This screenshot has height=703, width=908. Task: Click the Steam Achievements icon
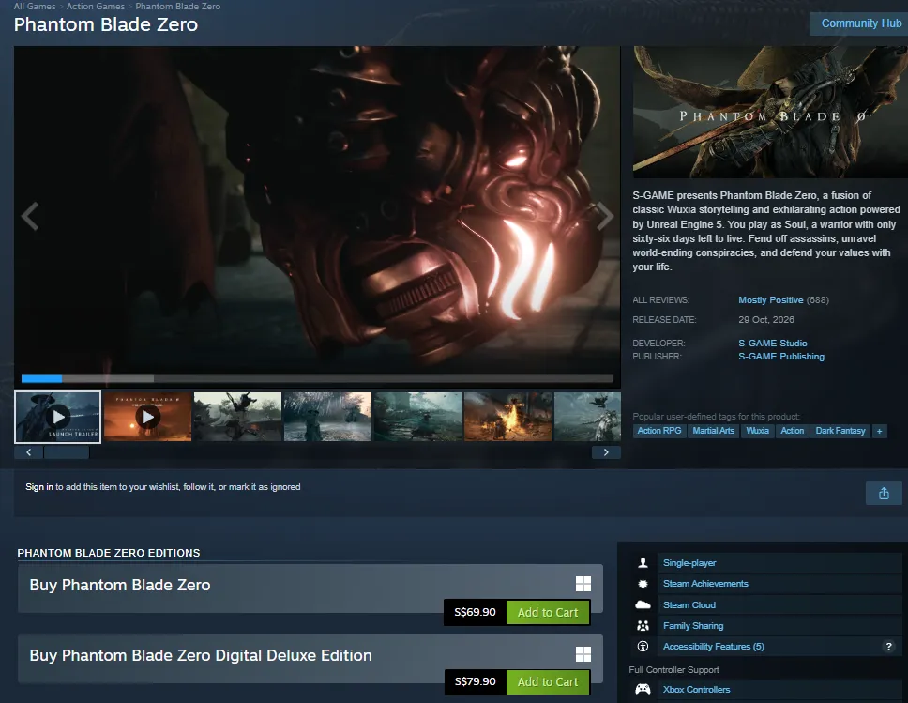pyautogui.click(x=643, y=584)
